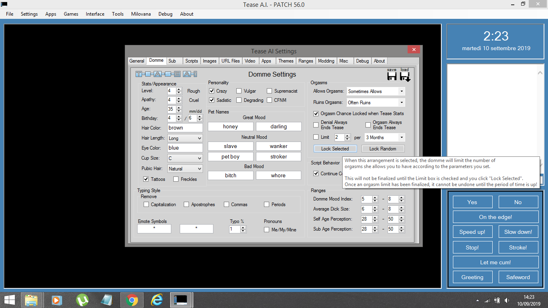
Task: Decrease the Age stepper value
Action: (179, 111)
